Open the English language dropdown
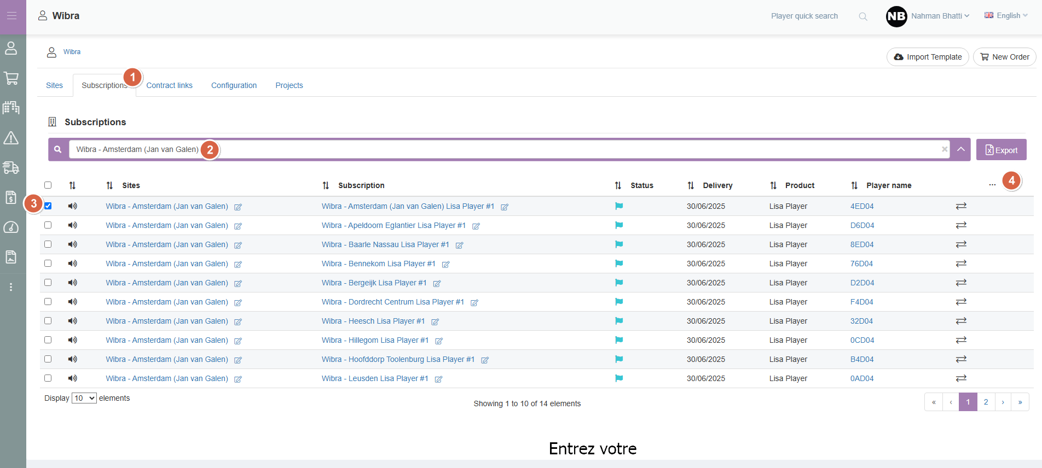 pyautogui.click(x=1006, y=16)
